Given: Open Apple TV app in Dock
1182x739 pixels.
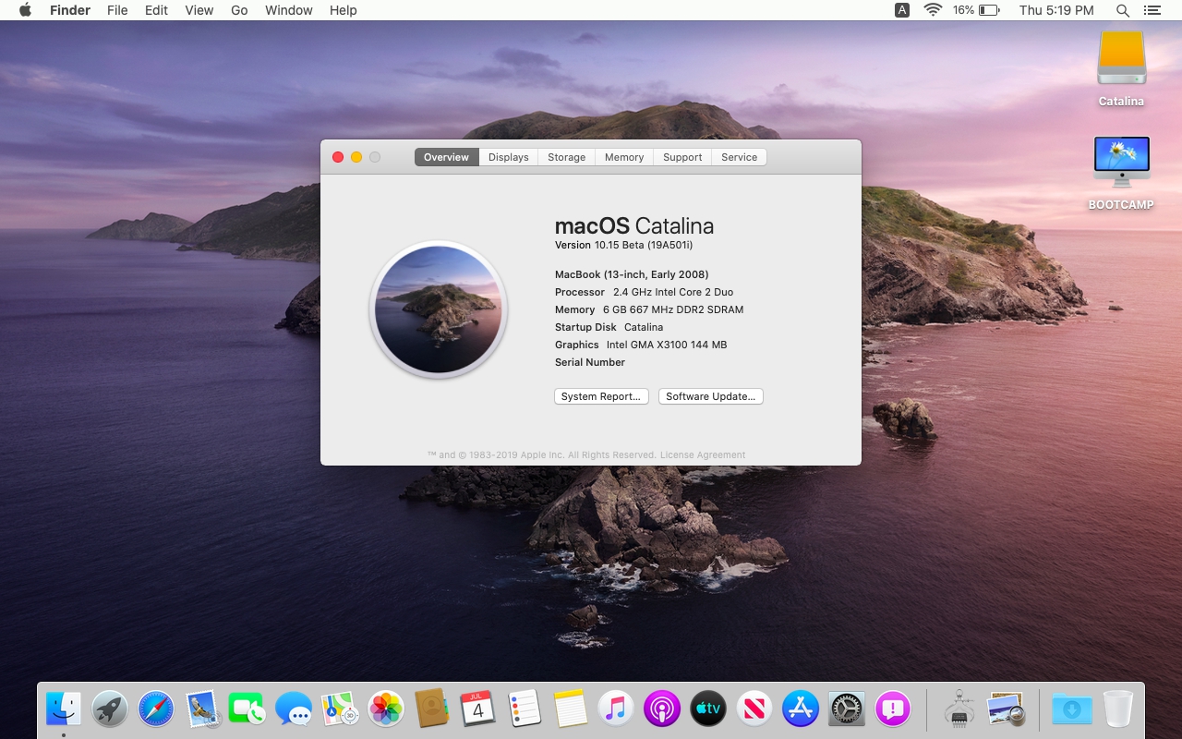Looking at the screenshot, I should (708, 709).
